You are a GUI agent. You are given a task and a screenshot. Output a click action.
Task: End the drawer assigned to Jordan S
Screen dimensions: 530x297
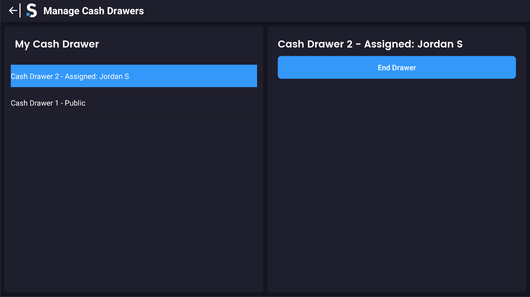click(397, 67)
